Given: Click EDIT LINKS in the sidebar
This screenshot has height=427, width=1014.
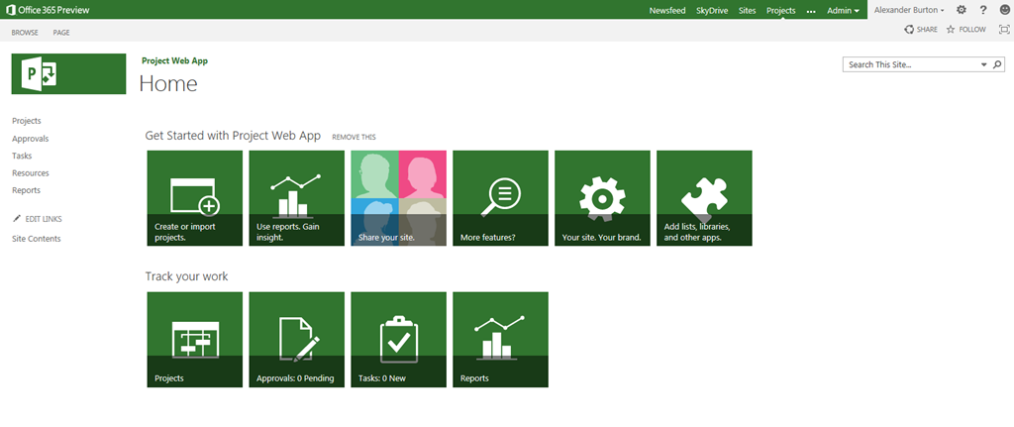Looking at the screenshot, I should (x=38, y=219).
